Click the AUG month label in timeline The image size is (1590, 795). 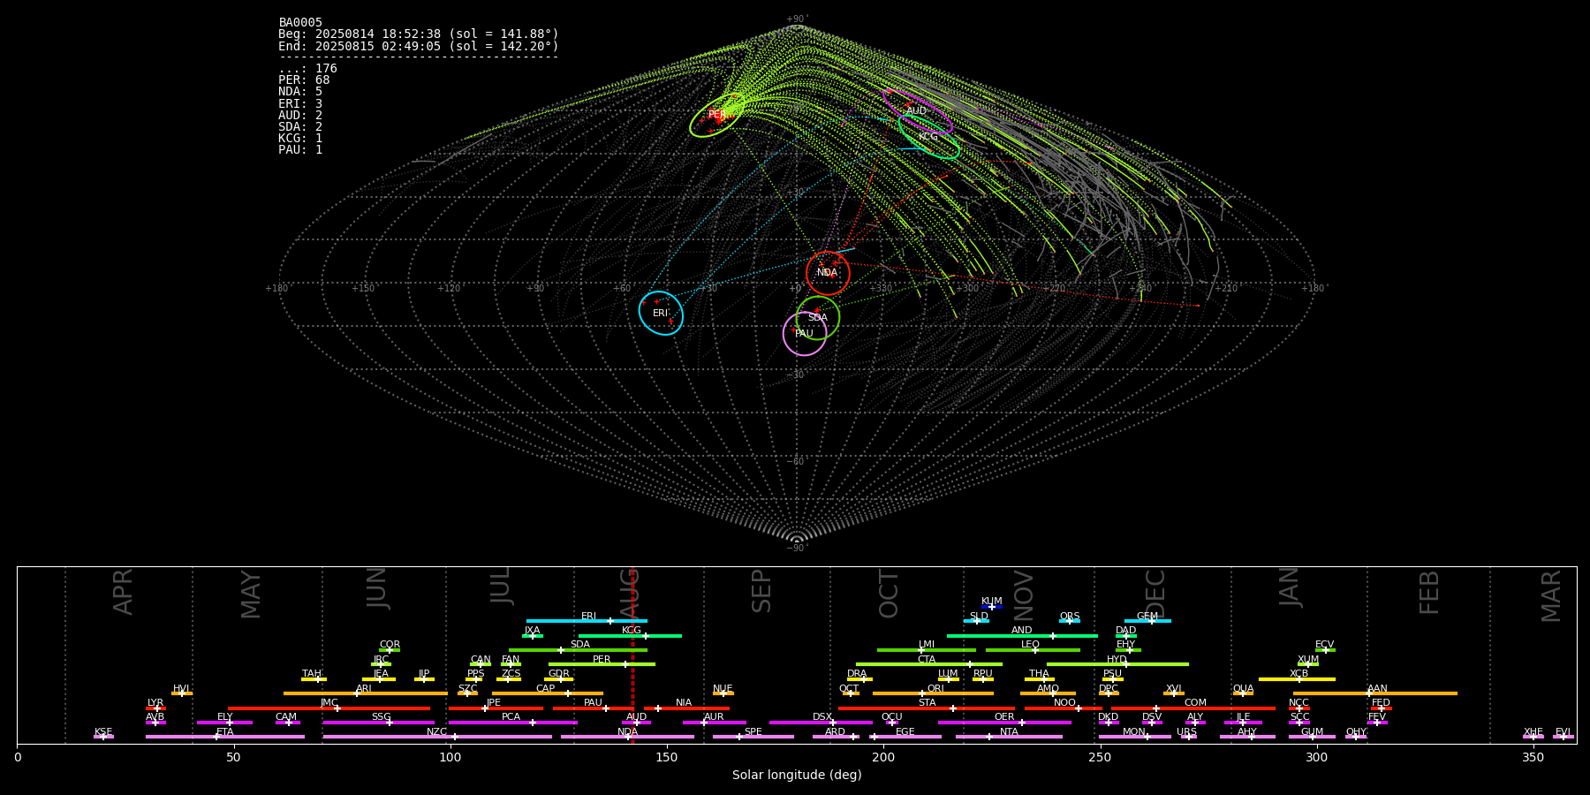[x=629, y=594]
